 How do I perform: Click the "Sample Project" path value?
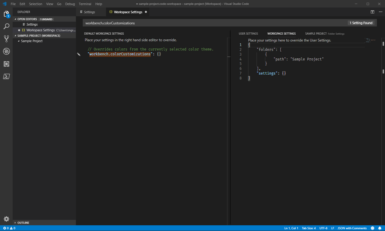pyautogui.click(x=307, y=59)
